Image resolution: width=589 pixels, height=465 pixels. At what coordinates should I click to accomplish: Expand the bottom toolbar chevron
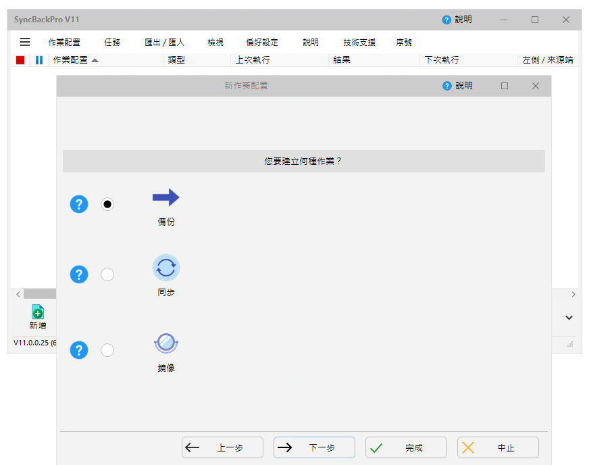569,318
